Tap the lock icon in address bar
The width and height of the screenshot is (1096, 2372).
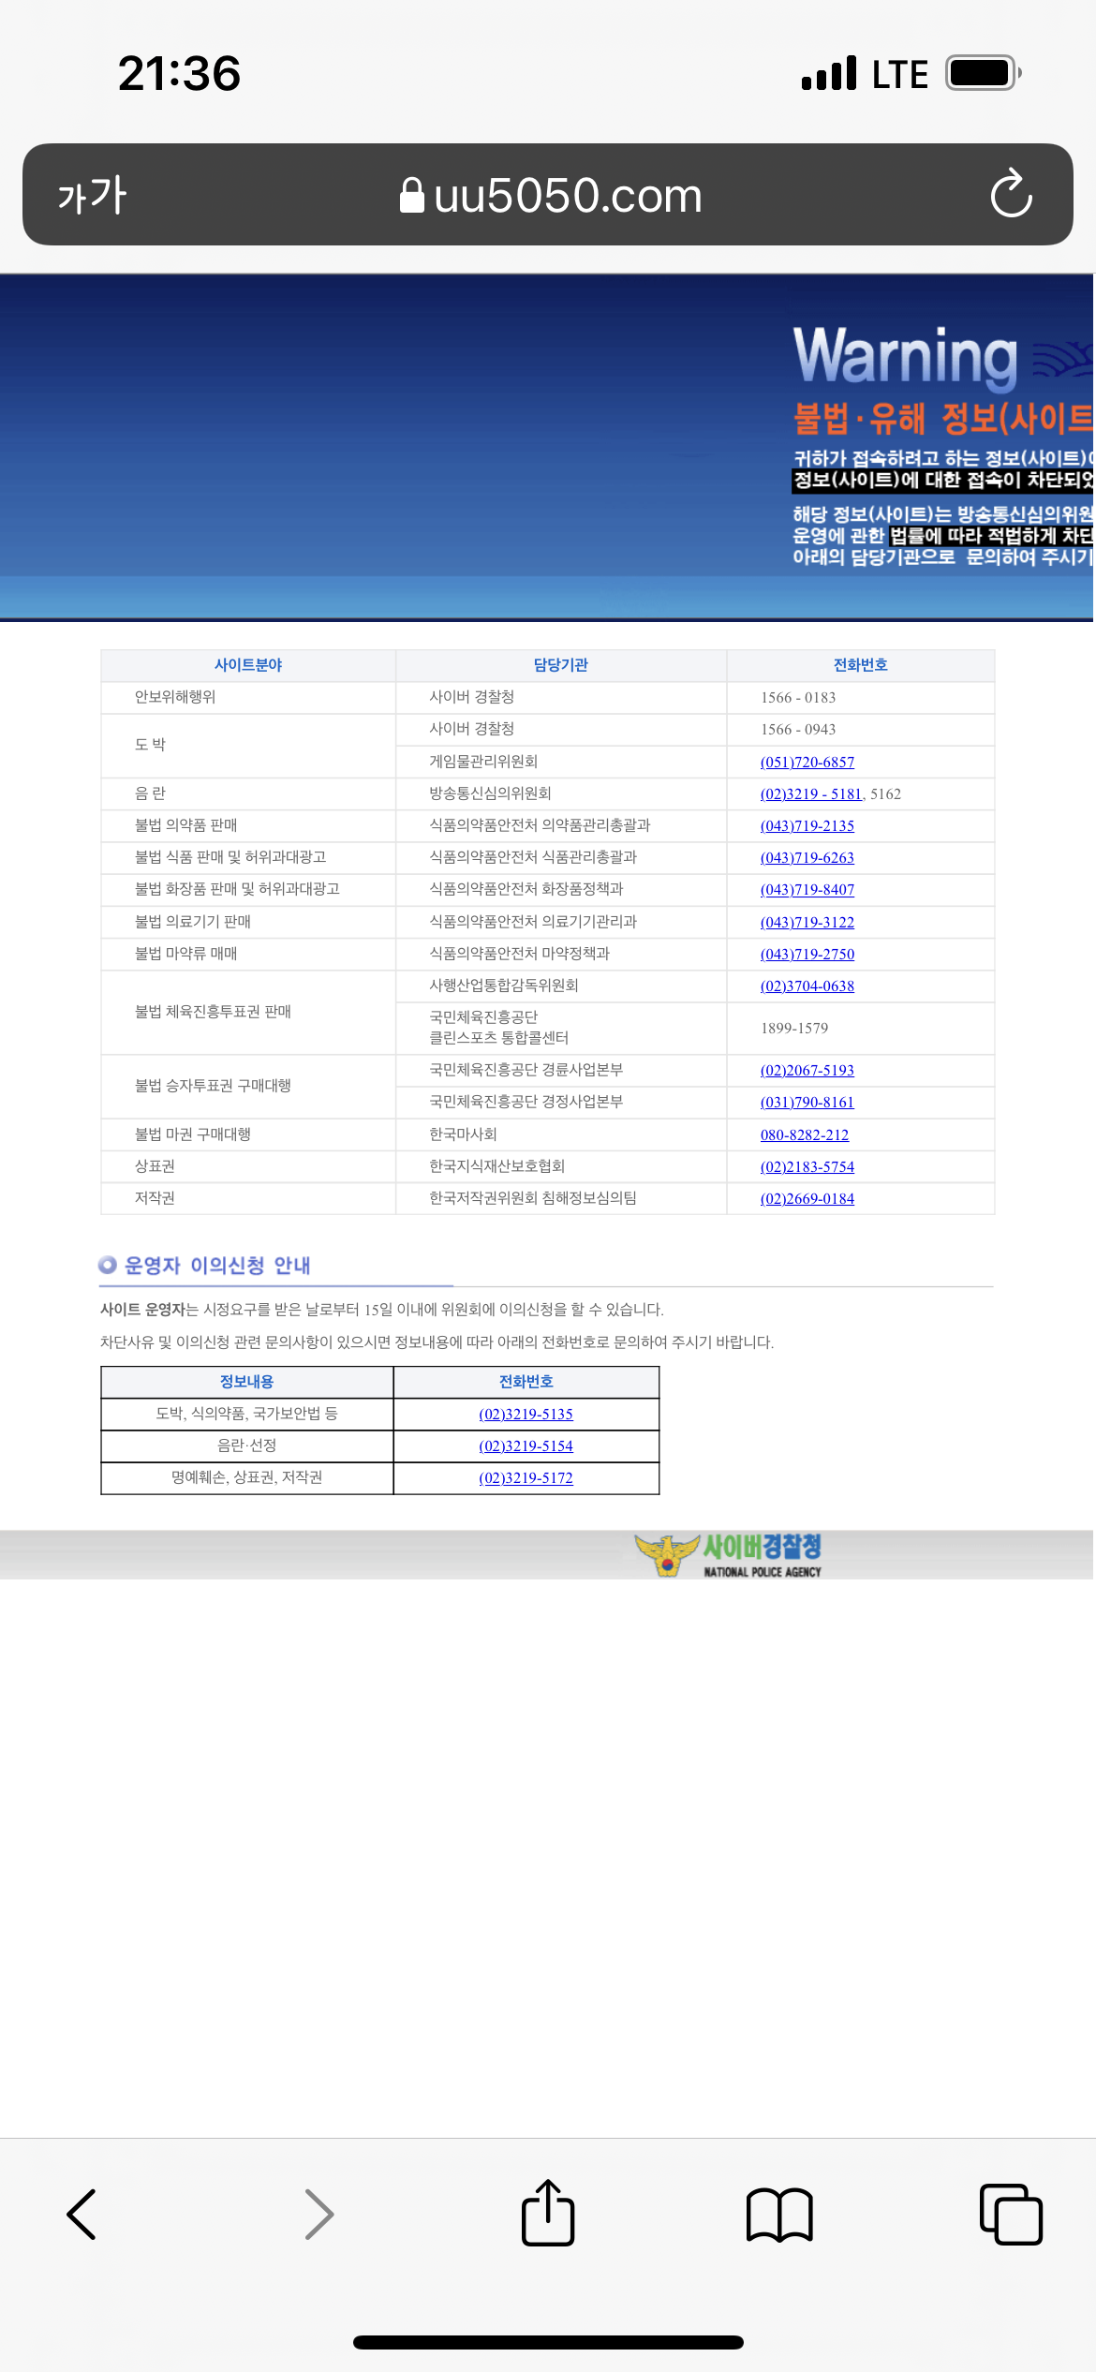tap(411, 195)
